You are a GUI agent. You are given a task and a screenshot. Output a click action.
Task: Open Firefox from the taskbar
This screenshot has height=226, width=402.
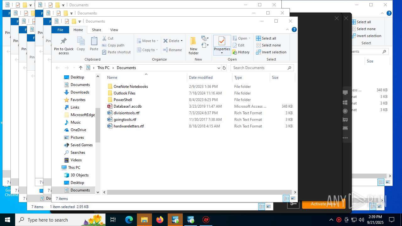pyautogui.click(x=160, y=220)
